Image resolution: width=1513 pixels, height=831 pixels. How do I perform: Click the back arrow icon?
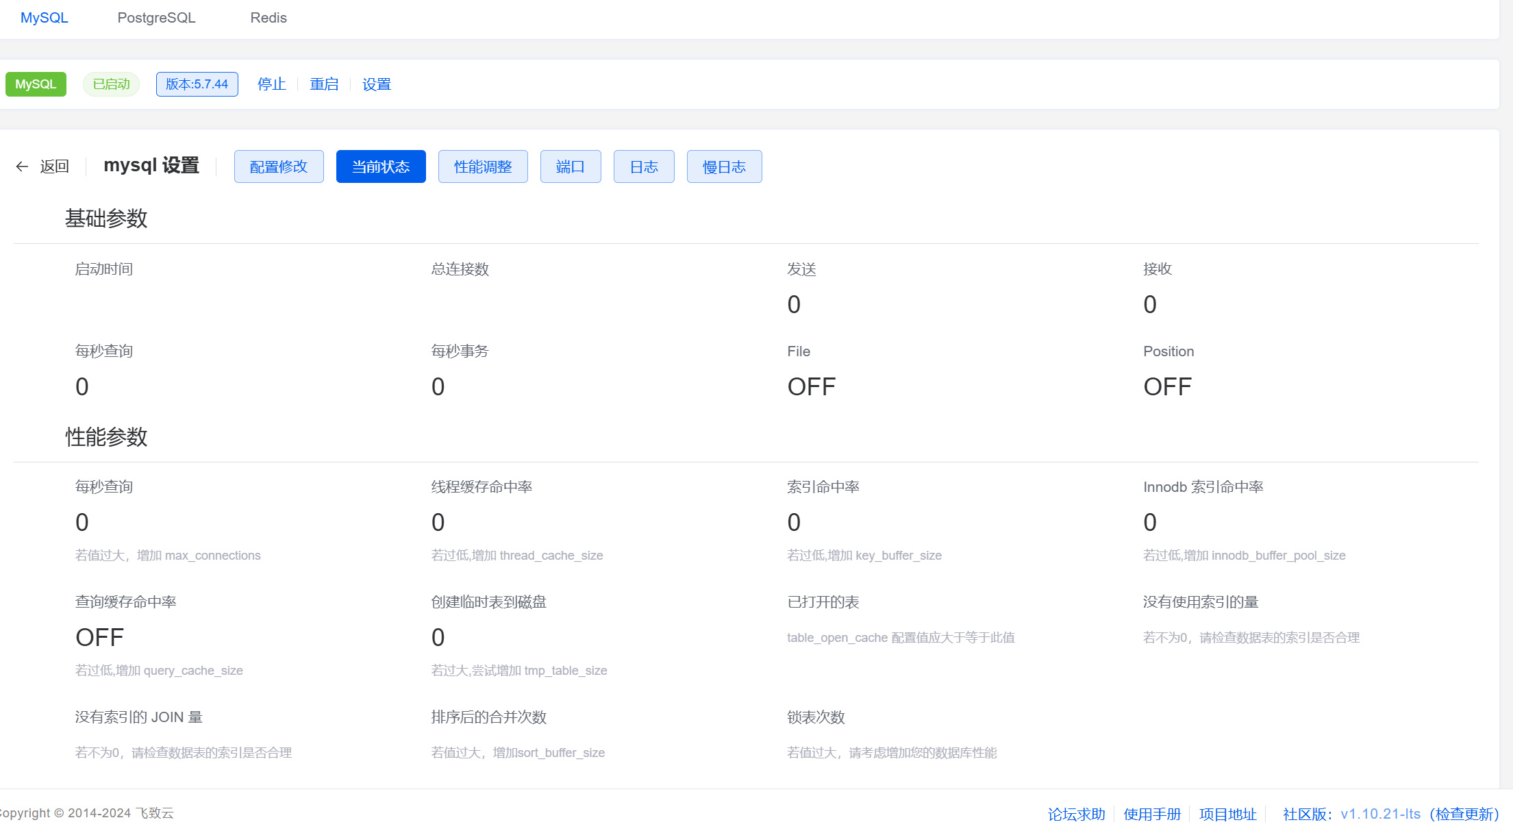point(22,166)
